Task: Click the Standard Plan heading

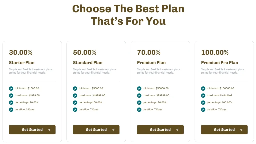Action: coord(88,63)
